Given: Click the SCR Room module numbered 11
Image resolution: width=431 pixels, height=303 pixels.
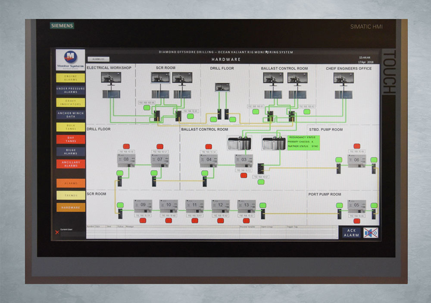Looking at the screenshot, I should (194, 205).
